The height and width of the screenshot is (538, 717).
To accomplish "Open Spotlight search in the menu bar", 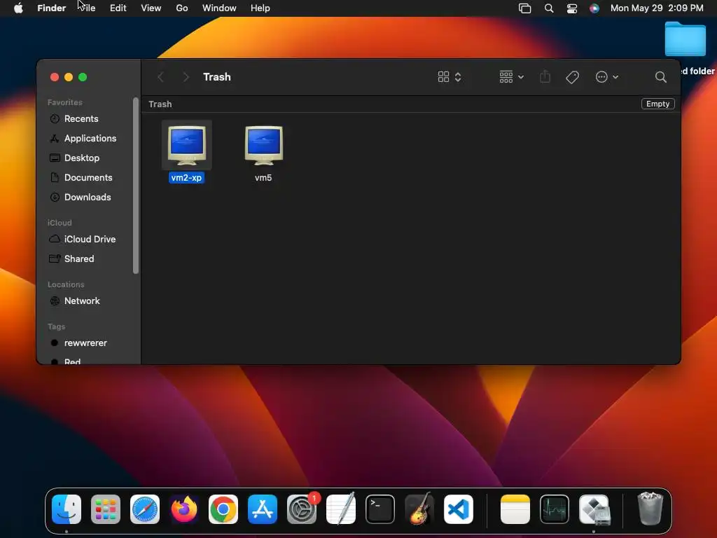I will tap(549, 8).
